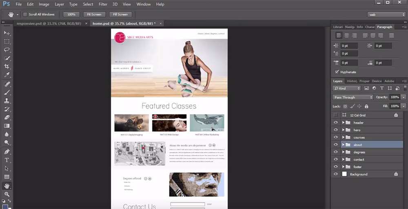Select the Clone Stamp tool
408x209 pixels.
coord(7,100)
